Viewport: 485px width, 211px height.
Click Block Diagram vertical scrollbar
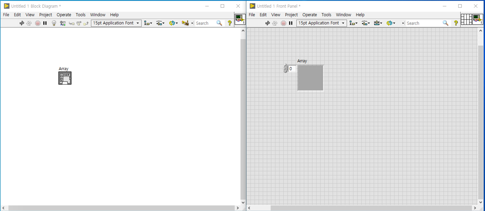pos(243,119)
